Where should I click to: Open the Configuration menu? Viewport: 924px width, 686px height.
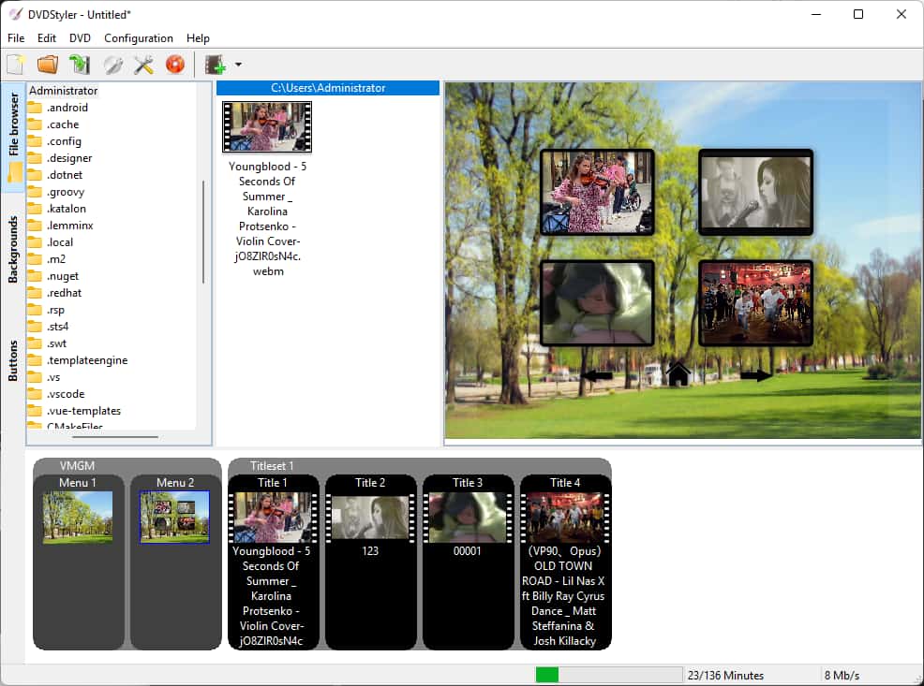pyautogui.click(x=139, y=38)
